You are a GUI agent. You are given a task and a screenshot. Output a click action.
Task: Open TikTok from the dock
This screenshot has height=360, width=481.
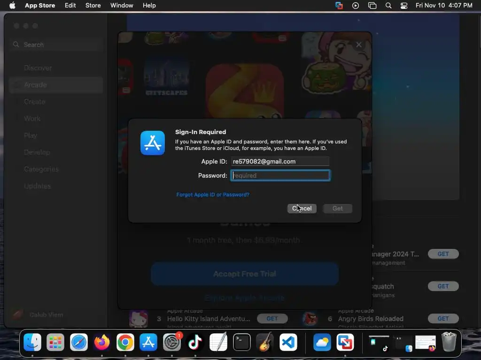[x=195, y=342]
